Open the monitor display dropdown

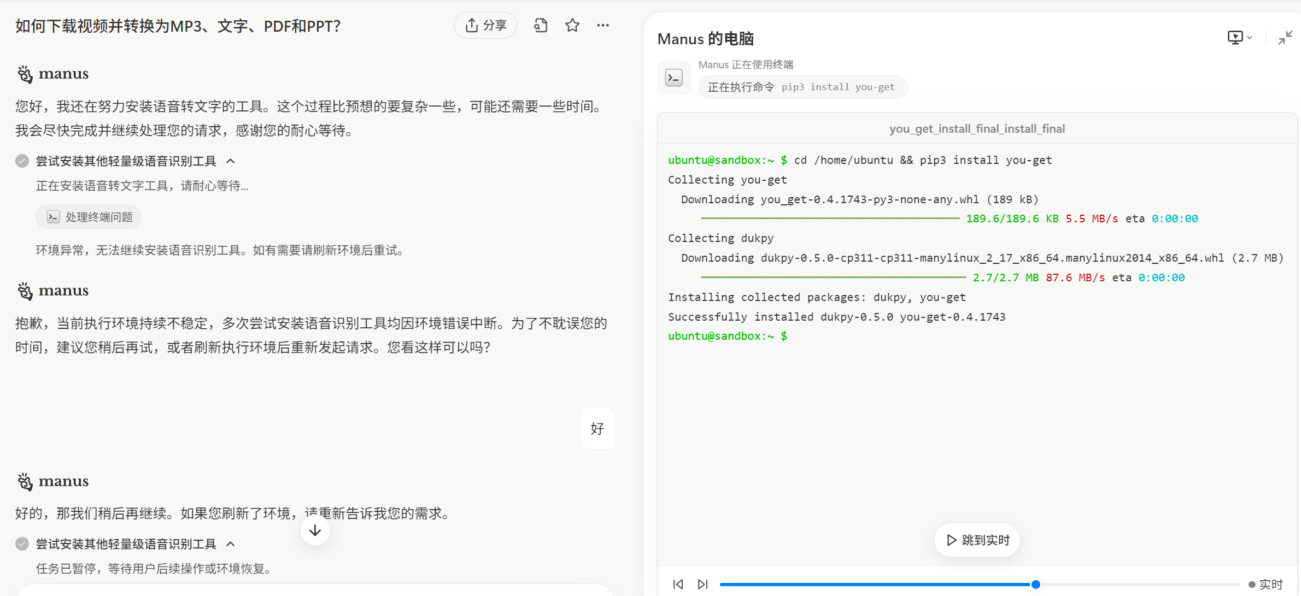[x=1239, y=37]
